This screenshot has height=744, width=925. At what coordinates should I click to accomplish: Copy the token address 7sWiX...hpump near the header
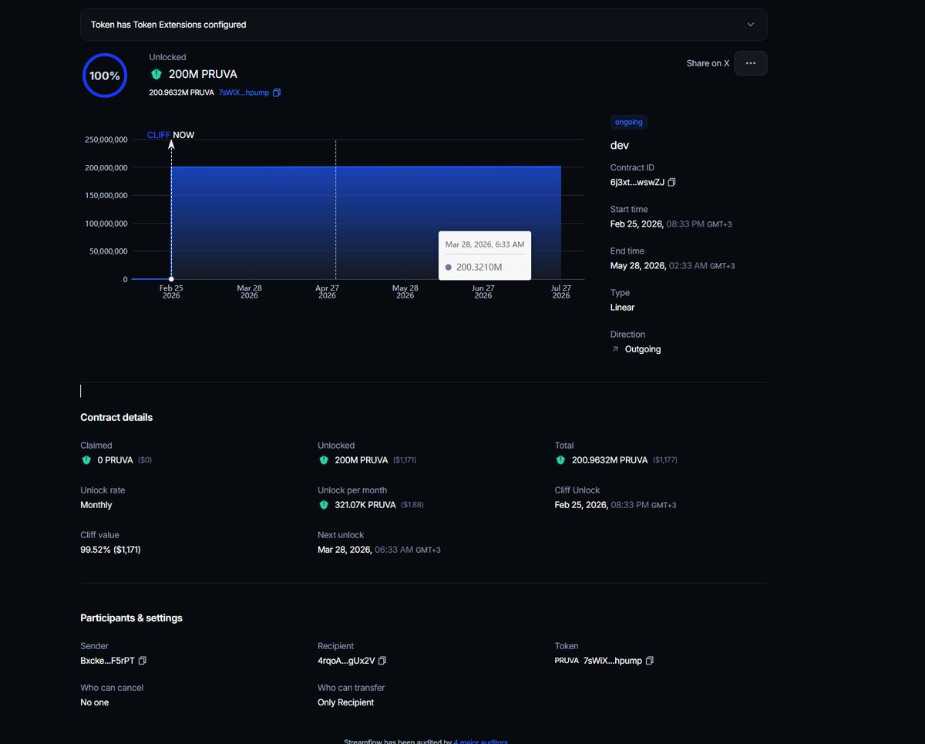click(x=277, y=93)
